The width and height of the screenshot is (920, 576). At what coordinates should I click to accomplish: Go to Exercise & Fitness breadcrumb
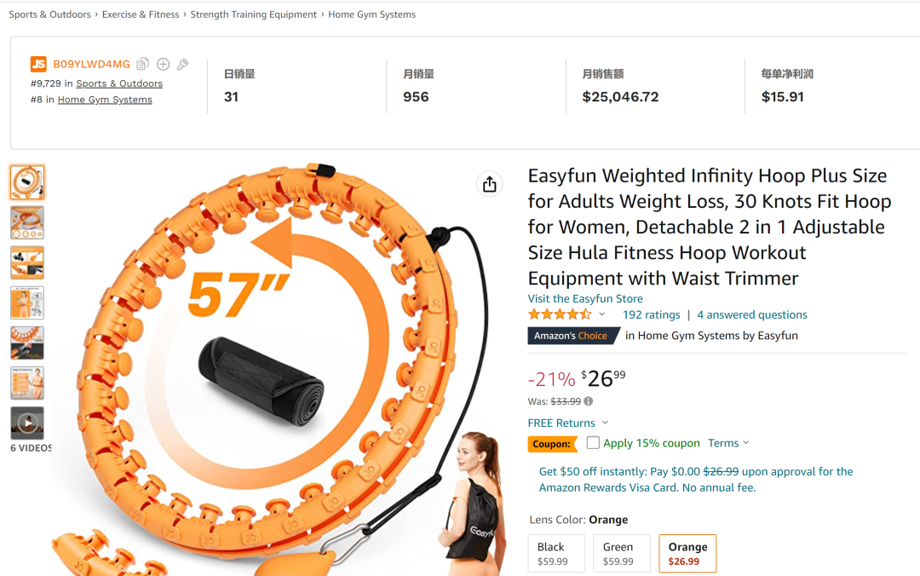pyautogui.click(x=141, y=14)
